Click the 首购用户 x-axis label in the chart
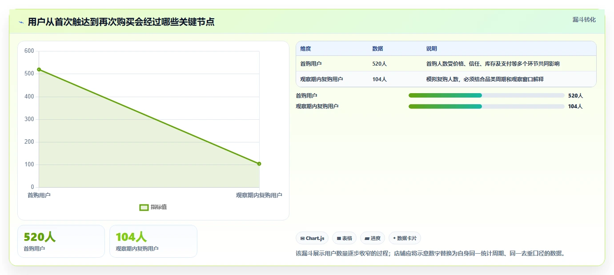This screenshot has height=275, width=614. [x=39, y=195]
